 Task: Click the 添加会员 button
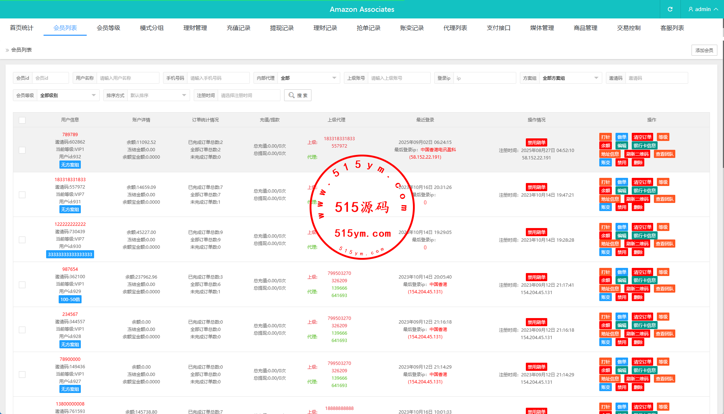tap(704, 50)
